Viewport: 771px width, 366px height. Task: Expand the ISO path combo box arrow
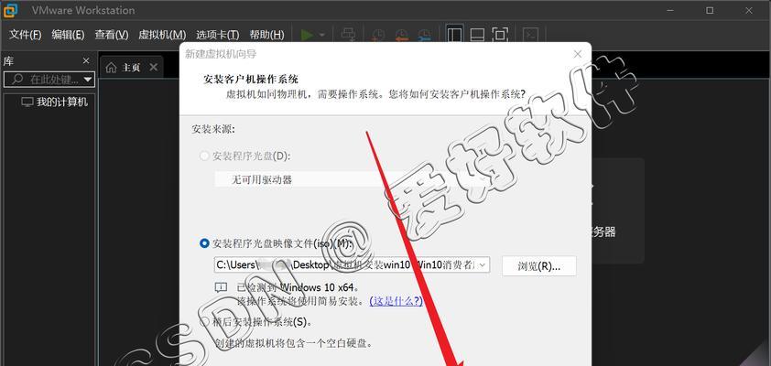(483, 264)
